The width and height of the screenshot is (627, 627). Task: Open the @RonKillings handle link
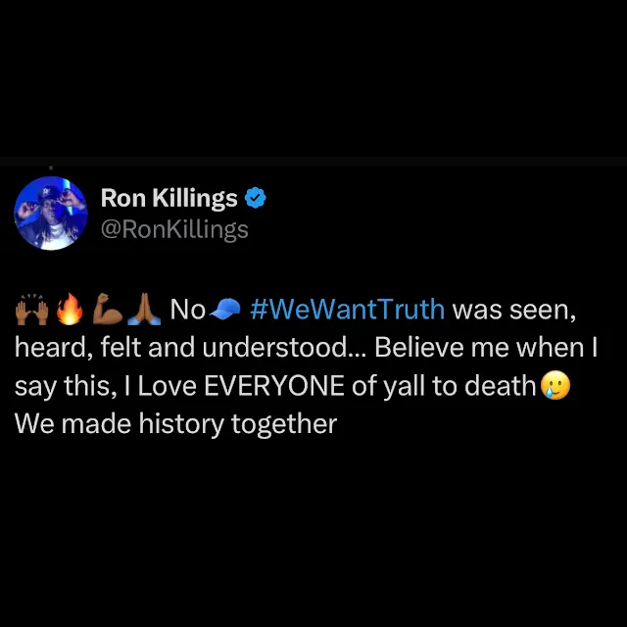coord(174,230)
